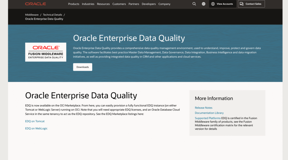Click the blue banner title Oracle Enterprise Data Quality
Image resolution: width=288 pixels, height=160 pixels.
click(x=129, y=38)
